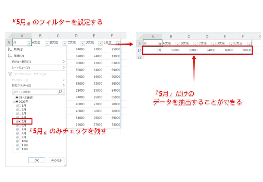The image size is (263, 182).
Task: Check the 10月 checkbox
Action: pos(20,141)
